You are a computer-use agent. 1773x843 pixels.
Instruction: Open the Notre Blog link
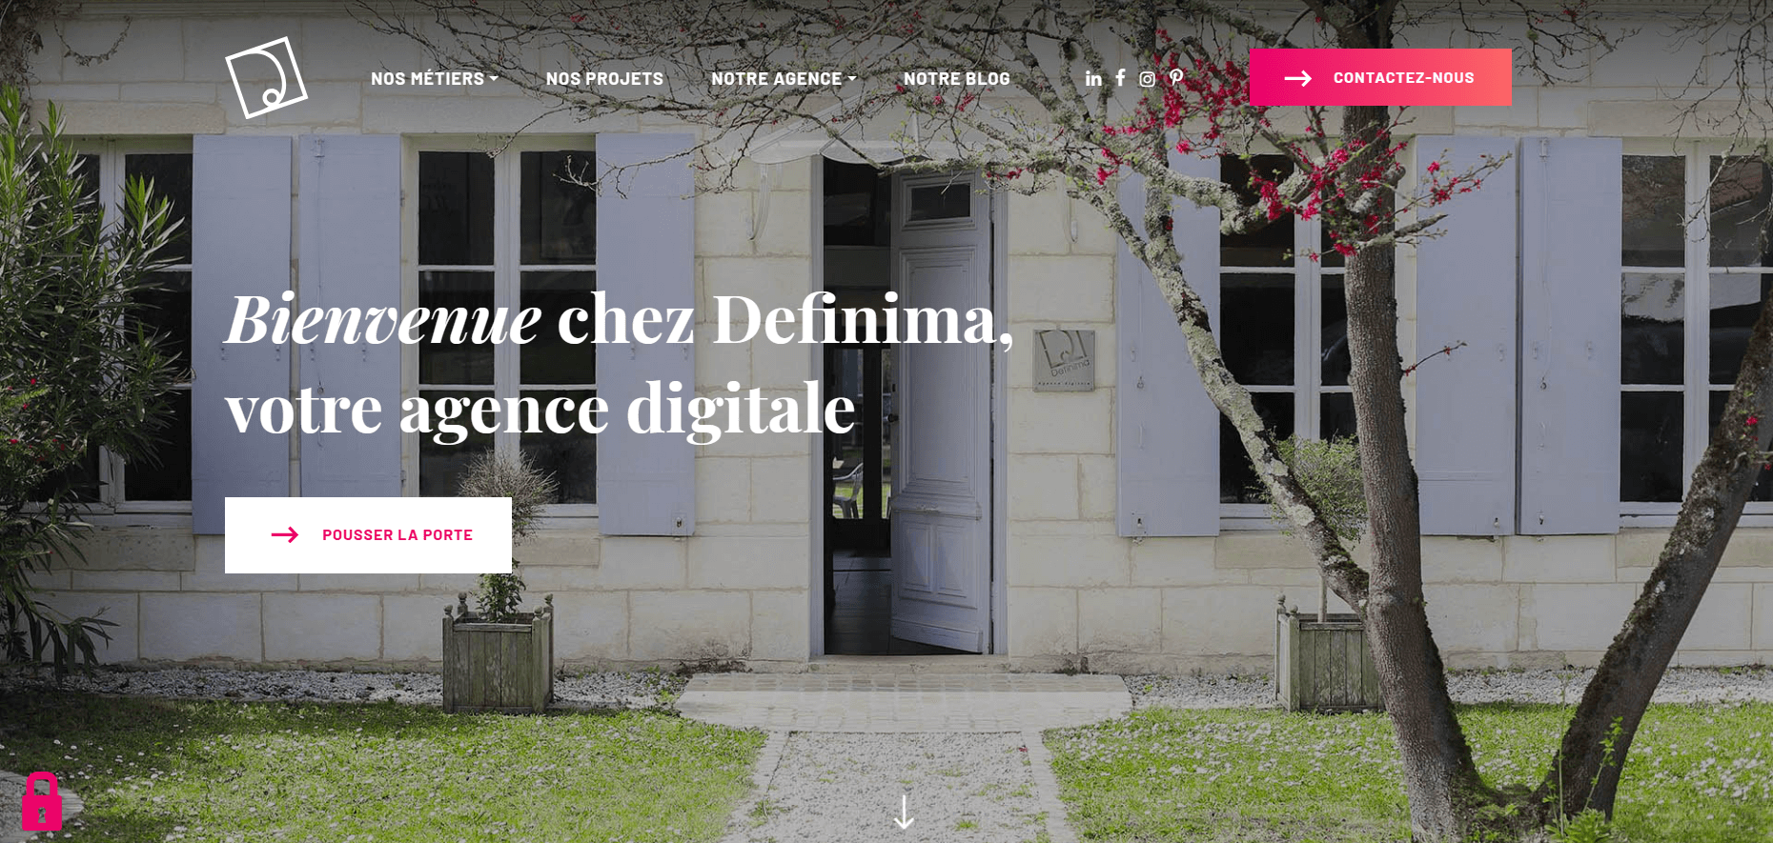pos(956,79)
